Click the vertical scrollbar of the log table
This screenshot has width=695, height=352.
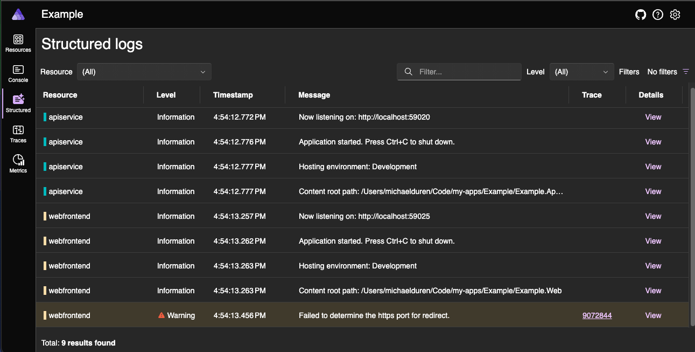pyautogui.click(x=692, y=205)
